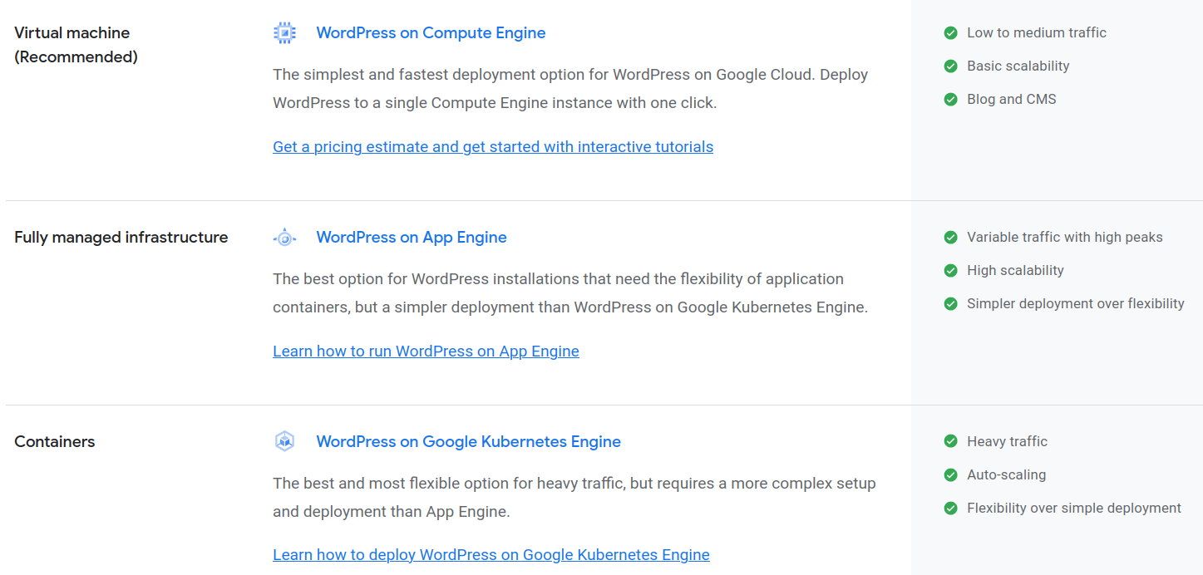
Task: Click the Compute Engine chip icon
Action: coord(284,33)
